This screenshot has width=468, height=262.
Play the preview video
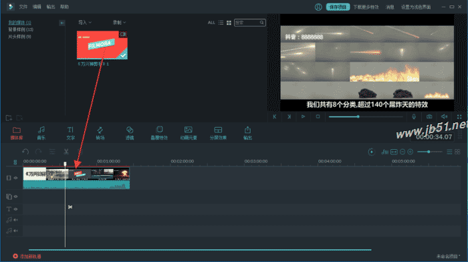coord(303,117)
